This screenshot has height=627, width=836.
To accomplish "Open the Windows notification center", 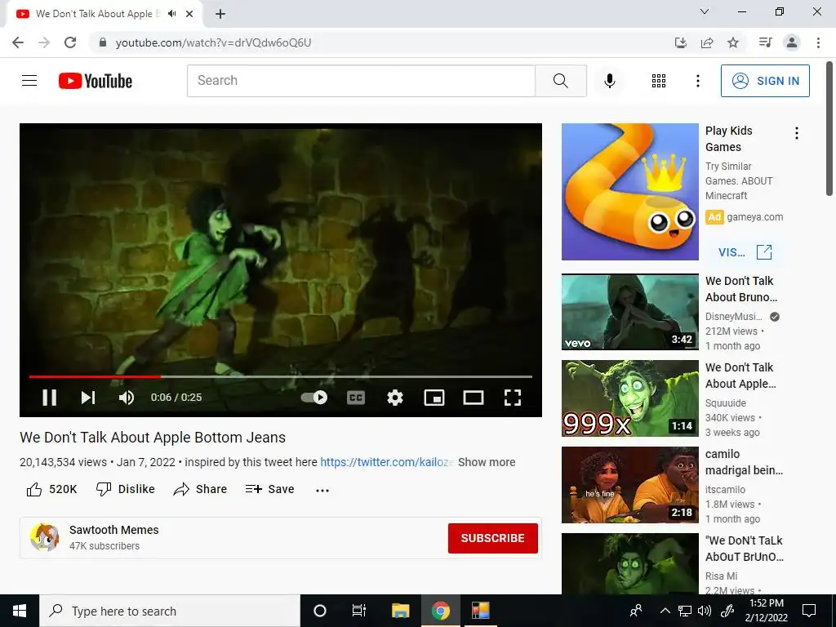I will (x=809, y=611).
